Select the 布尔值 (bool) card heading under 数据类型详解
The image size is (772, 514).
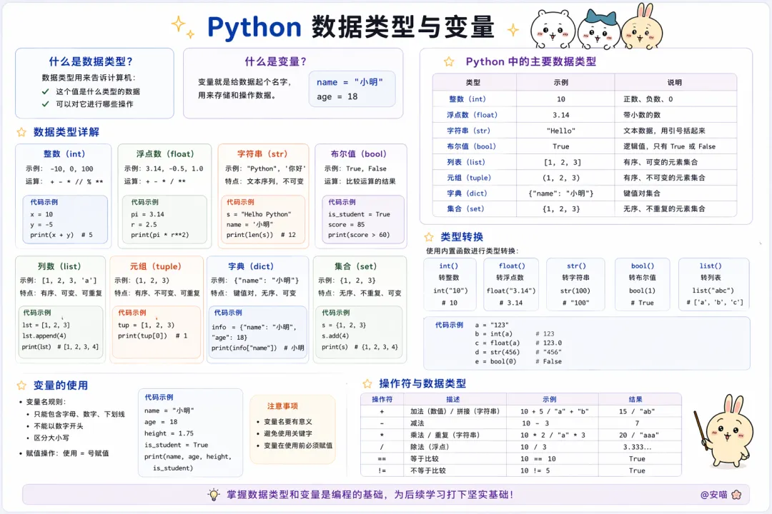[x=358, y=154]
